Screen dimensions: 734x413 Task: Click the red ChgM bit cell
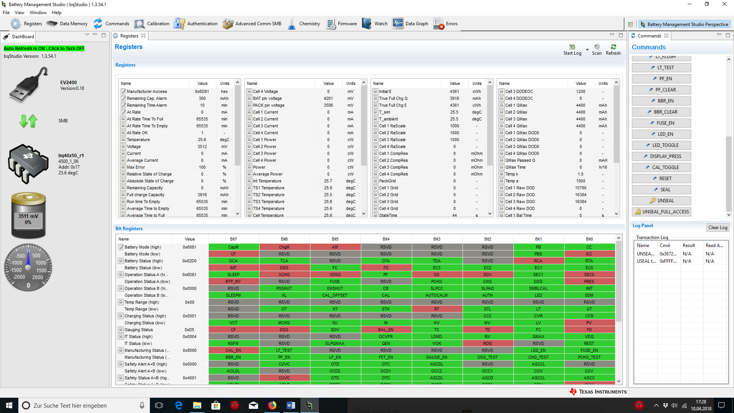[284, 247]
